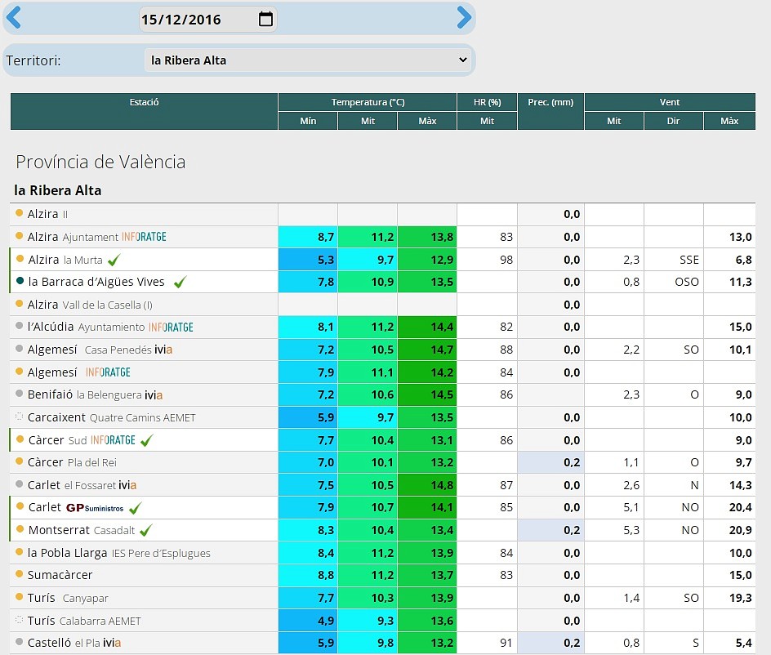The width and height of the screenshot is (771, 655).
Task: Click the grey dot beside l'Alcúdia Ayuntamiento
Action: [19, 326]
